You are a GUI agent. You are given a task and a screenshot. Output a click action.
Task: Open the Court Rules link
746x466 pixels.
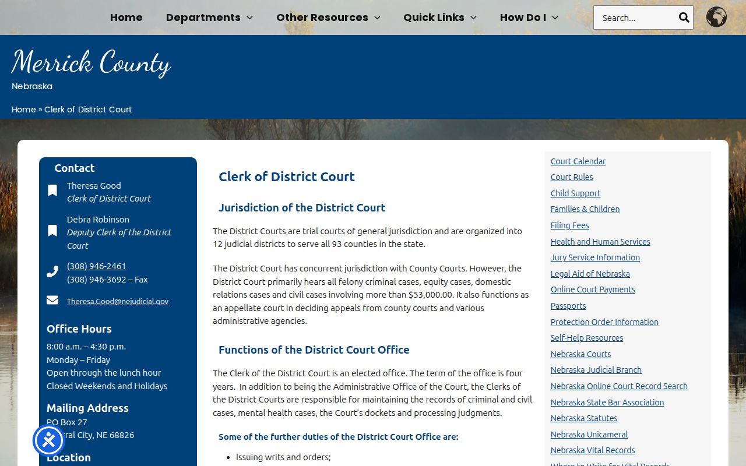572,177
